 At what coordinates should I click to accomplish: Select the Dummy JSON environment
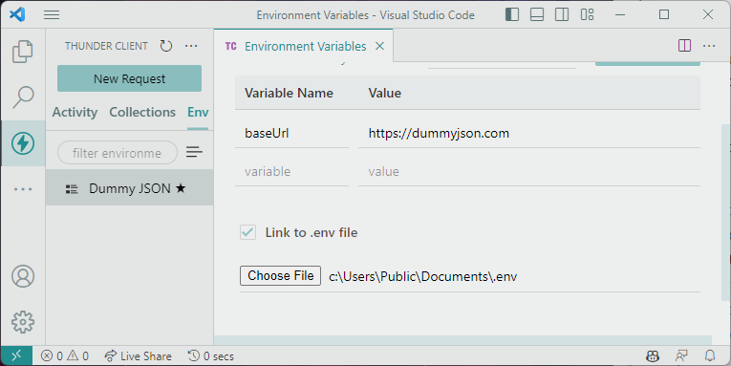130,188
